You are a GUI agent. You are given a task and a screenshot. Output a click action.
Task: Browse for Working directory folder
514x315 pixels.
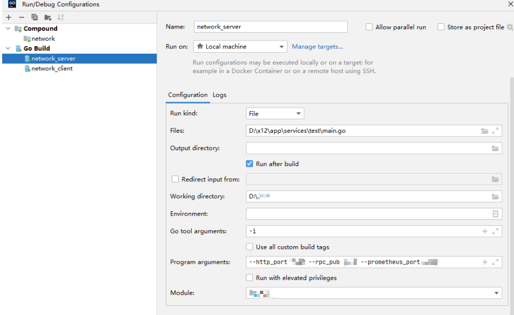(x=495, y=197)
